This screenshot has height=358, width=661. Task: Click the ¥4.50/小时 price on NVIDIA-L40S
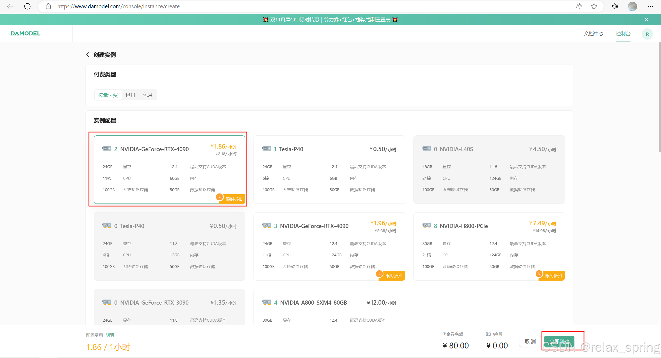click(542, 149)
